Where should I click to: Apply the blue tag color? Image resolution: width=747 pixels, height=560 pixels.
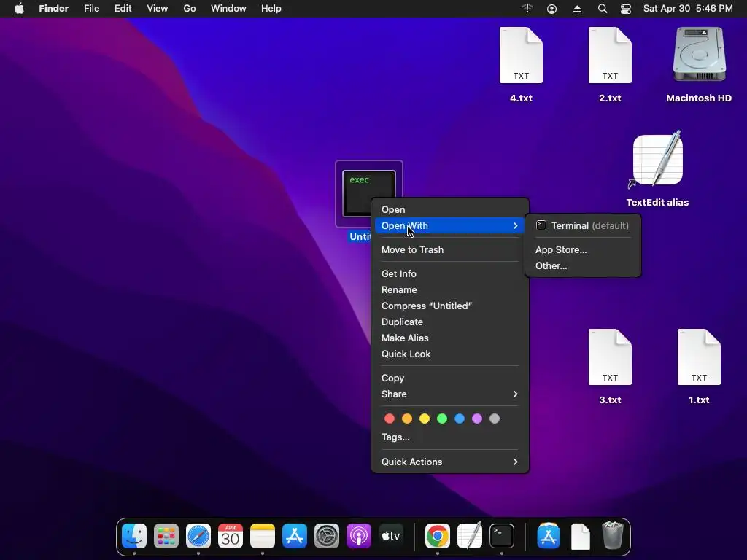[x=460, y=419]
